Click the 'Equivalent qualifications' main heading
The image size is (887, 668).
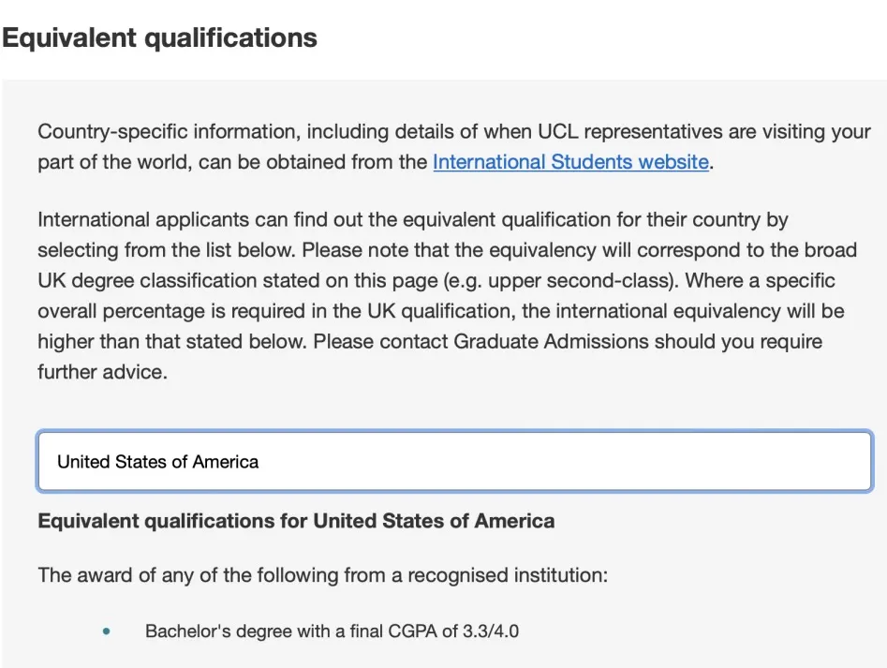click(159, 38)
